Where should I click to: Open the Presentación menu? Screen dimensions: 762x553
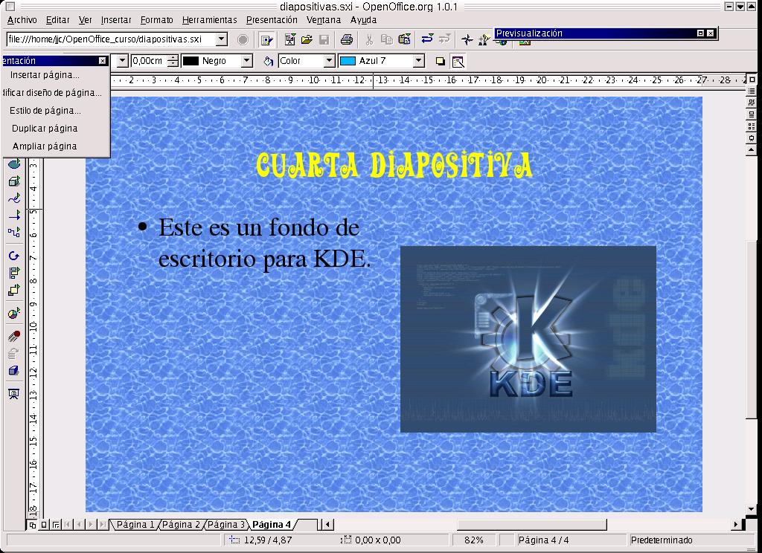(x=272, y=20)
